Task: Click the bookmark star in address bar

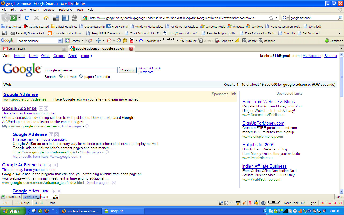Action: pos(271,18)
